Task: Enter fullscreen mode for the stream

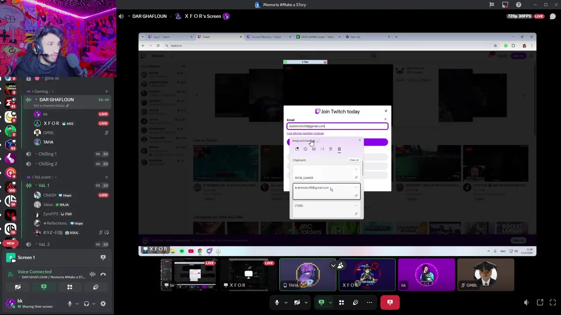Action: pyautogui.click(x=553, y=302)
